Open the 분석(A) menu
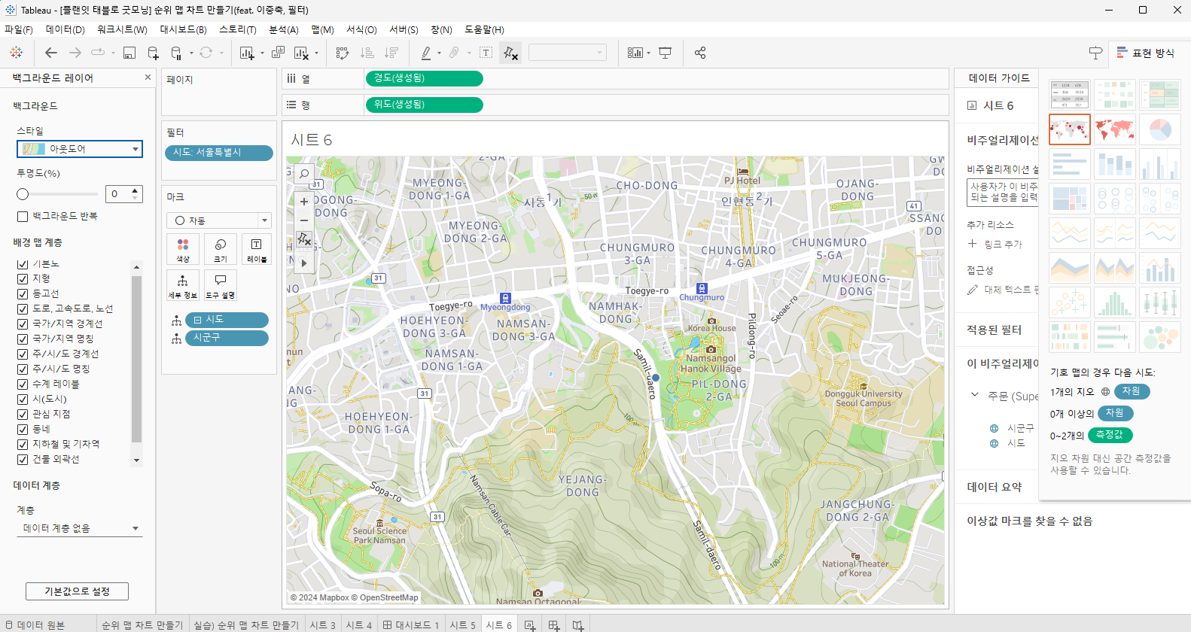Viewport: 1191px width, 632px height. coord(284,29)
